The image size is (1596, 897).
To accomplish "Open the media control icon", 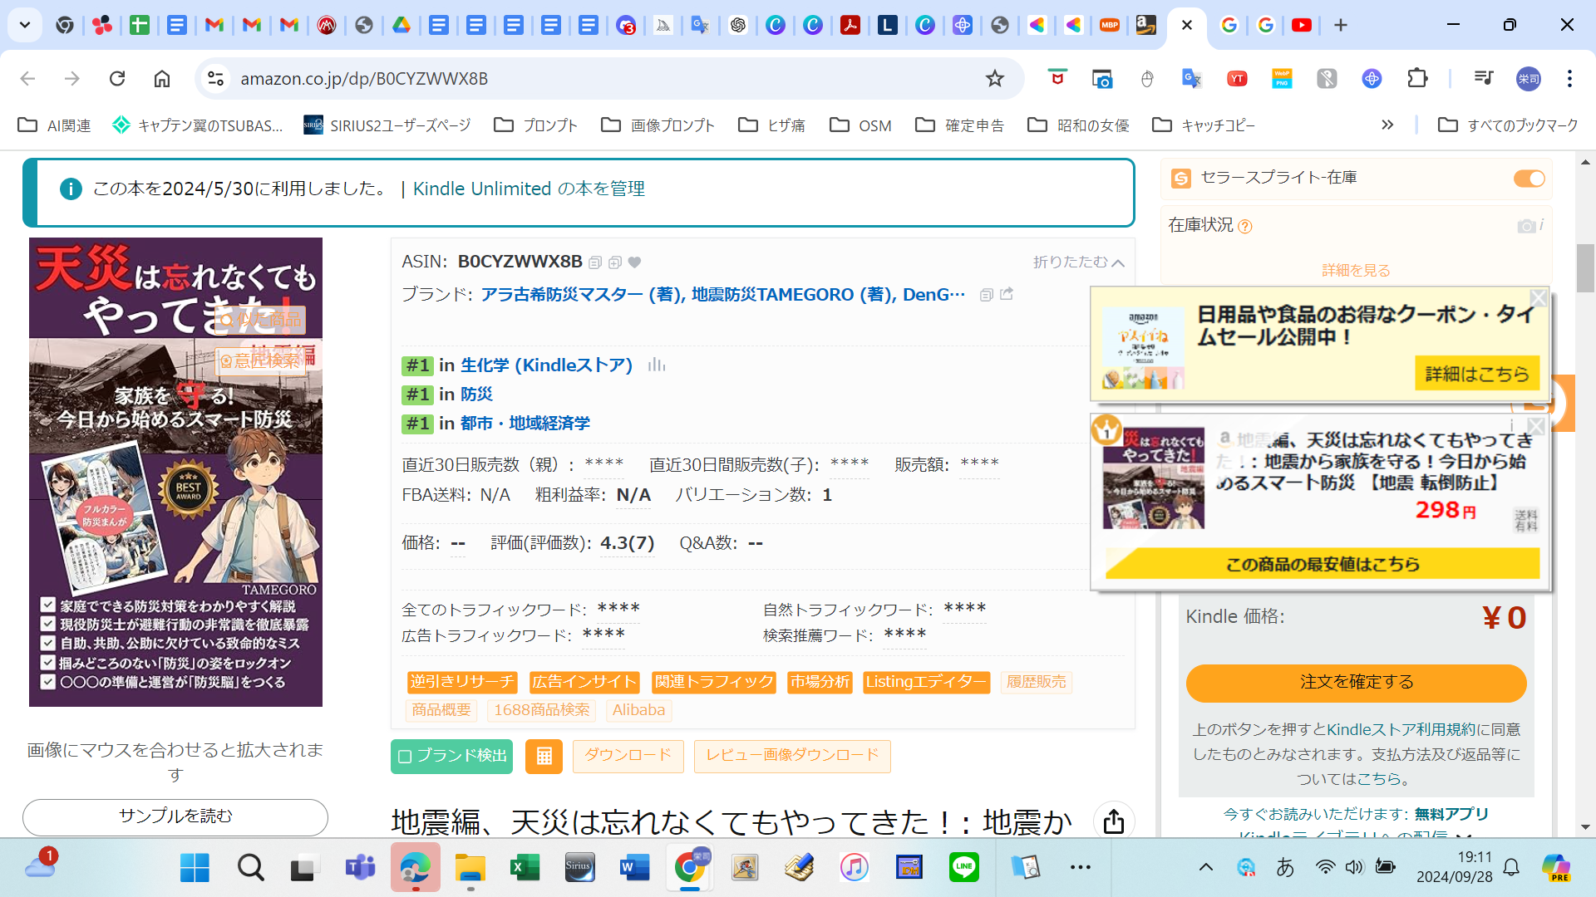I will click(1484, 78).
